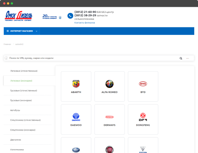The image size is (198, 153).
Task: Open the hamburger menu icon in Интернет магазин
Action: coord(8,31)
